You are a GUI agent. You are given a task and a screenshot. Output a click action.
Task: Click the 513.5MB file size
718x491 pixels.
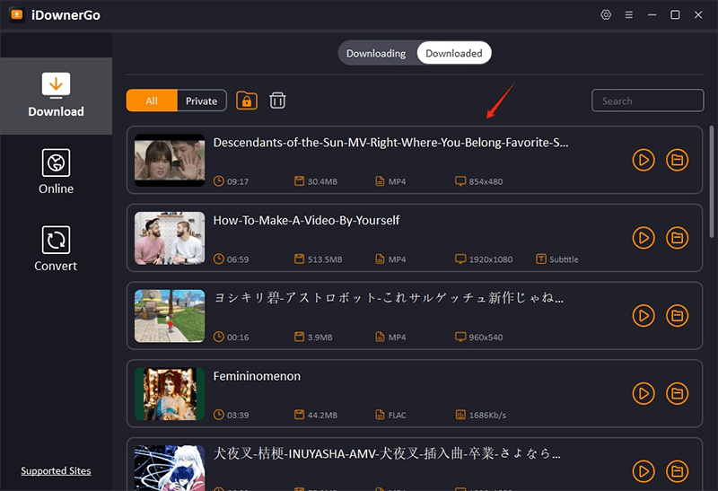click(325, 259)
